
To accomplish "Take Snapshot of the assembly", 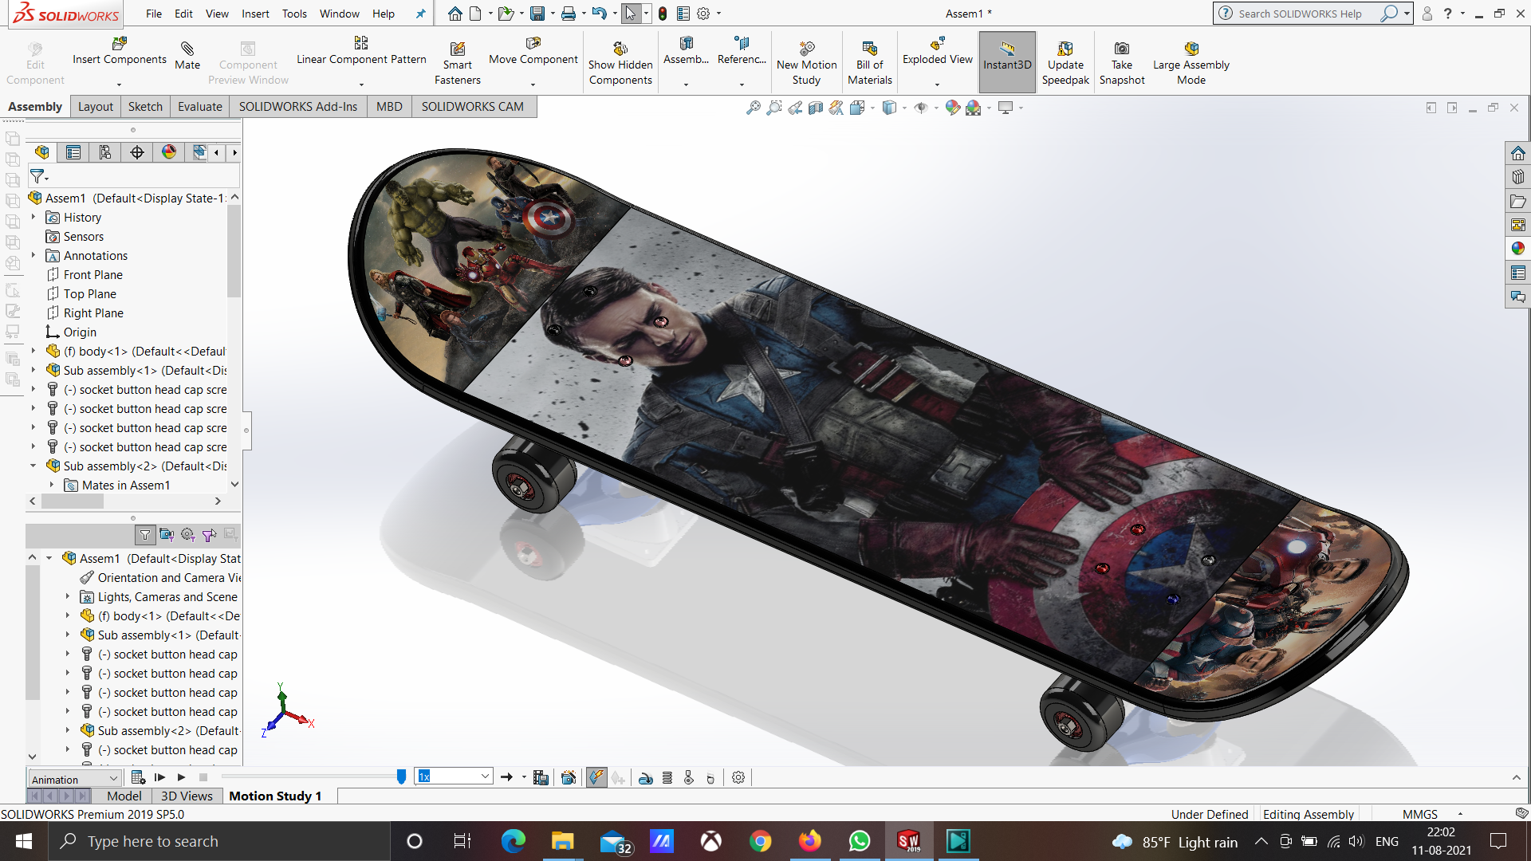I will coord(1121,64).
